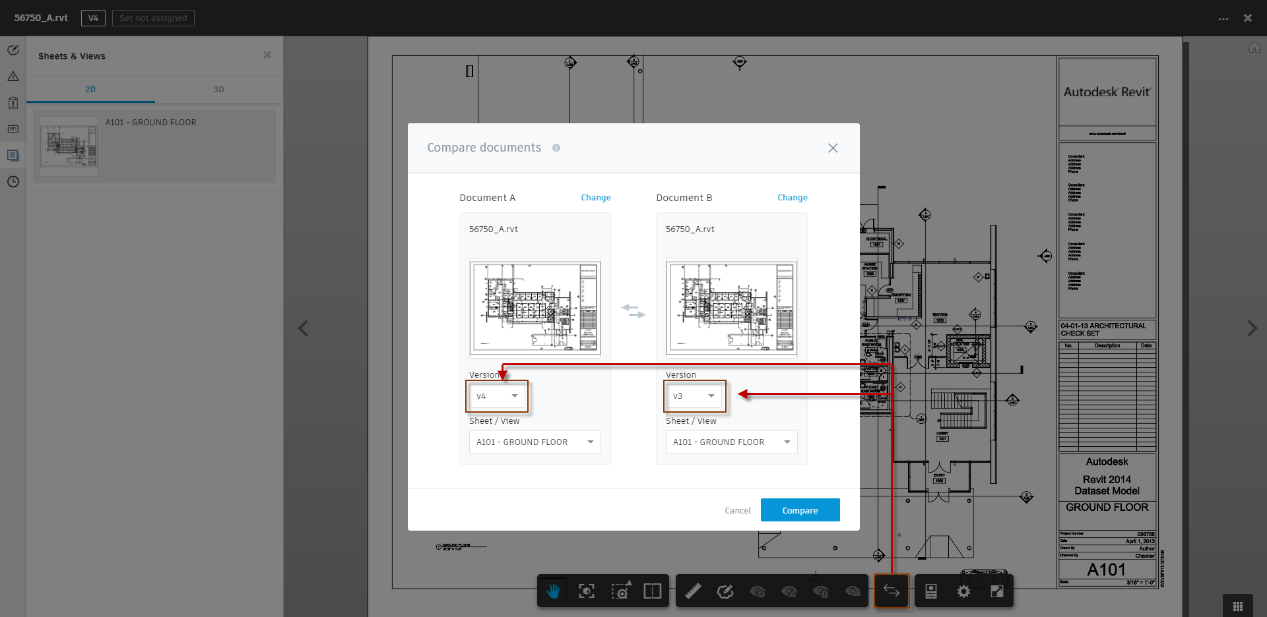Image resolution: width=1267 pixels, height=617 pixels.
Task: Toggle markup visibility with the eye icon
Action: pos(758,591)
